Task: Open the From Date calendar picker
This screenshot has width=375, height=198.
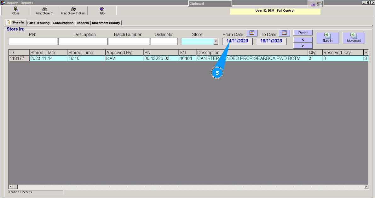Action: (x=252, y=33)
